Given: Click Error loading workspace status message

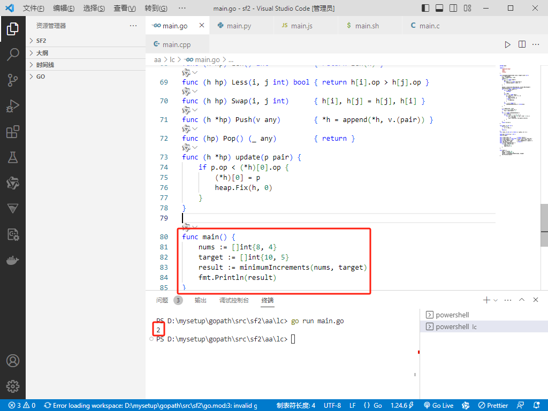Looking at the screenshot, I should pos(150,406).
